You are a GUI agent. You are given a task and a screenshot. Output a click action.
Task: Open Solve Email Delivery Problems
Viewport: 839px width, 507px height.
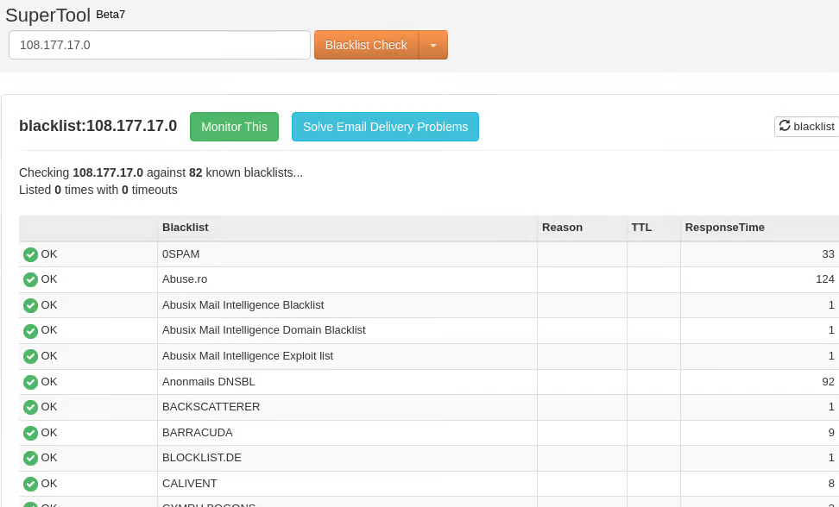pos(385,127)
